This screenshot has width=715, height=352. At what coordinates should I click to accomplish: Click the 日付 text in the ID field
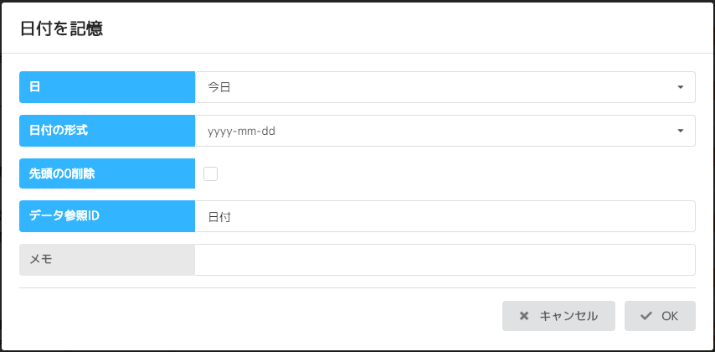pos(219,217)
